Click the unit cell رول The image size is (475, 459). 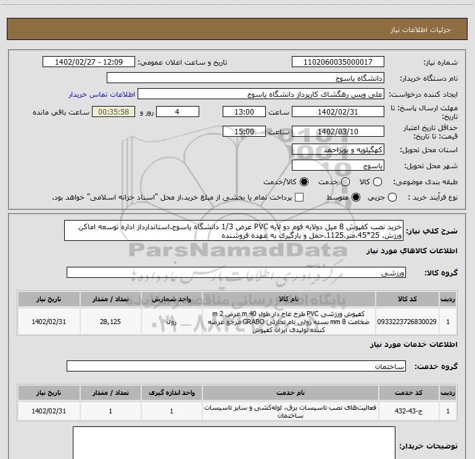point(171,322)
